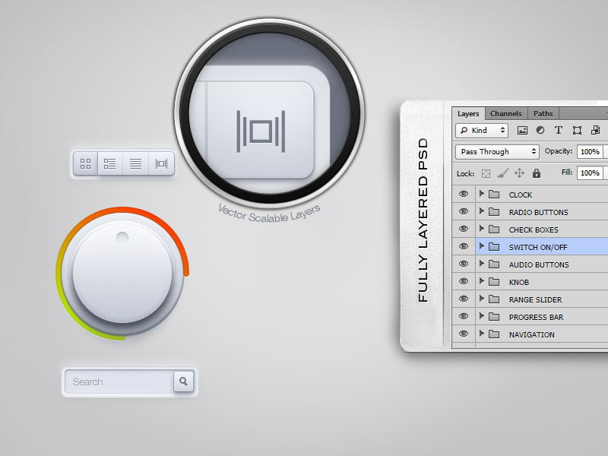
Task: Toggle visibility of SWITCH ON/OFF group
Action: tap(464, 246)
